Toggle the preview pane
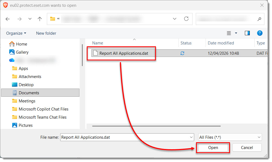Viewport: 272px width, 162px height. [x=247, y=33]
